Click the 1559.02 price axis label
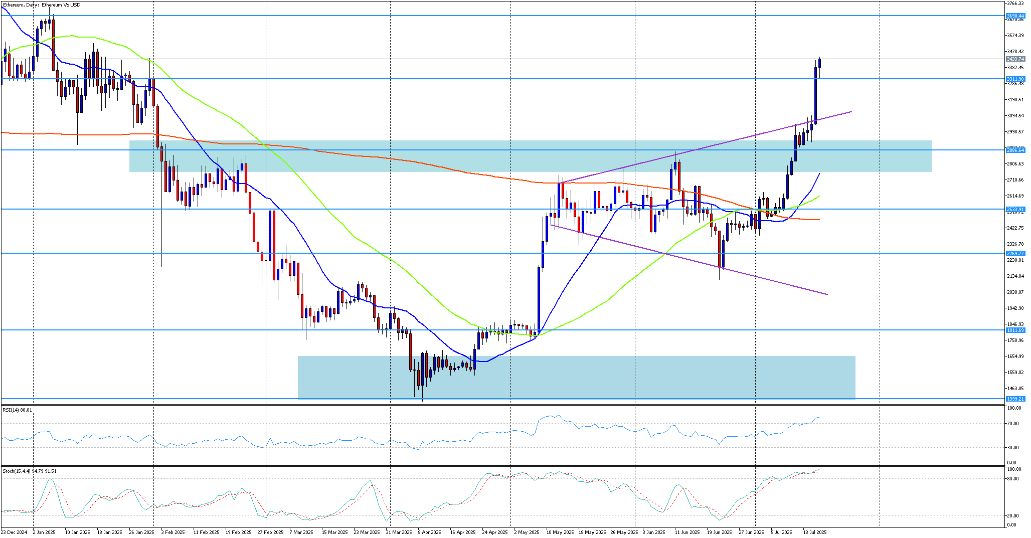 pos(1015,373)
